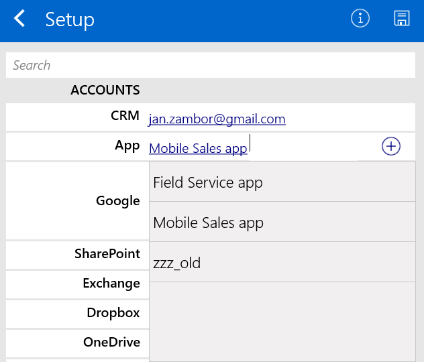This screenshot has width=424, height=362.
Task: Open the info icon in header
Action: [360, 19]
